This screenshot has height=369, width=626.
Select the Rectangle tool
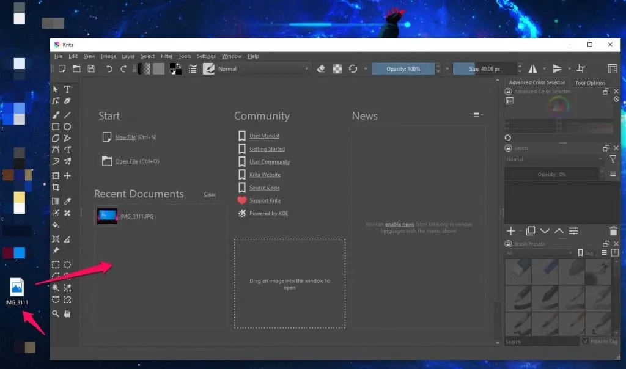coord(56,127)
